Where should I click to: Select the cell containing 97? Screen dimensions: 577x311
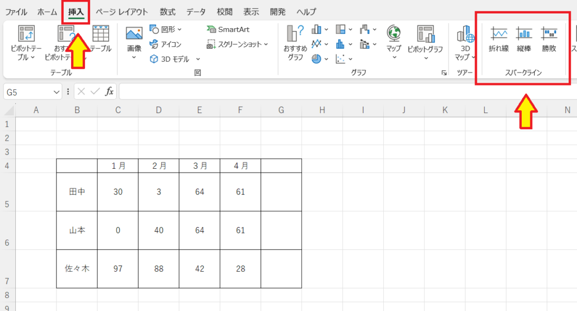pos(118,269)
